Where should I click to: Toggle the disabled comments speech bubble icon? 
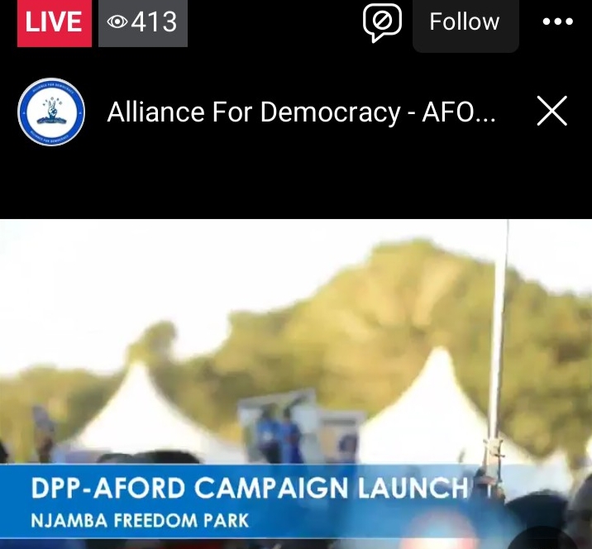tap(382, 21)
